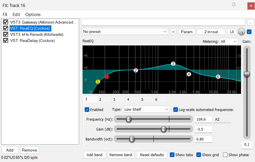Enable Show phase option
The width and height of the screenshot is (255, 162).
(225, 155)
